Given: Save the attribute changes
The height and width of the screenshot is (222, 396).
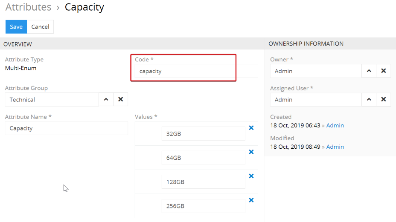Looking at the screenshot, I should 16,27.
